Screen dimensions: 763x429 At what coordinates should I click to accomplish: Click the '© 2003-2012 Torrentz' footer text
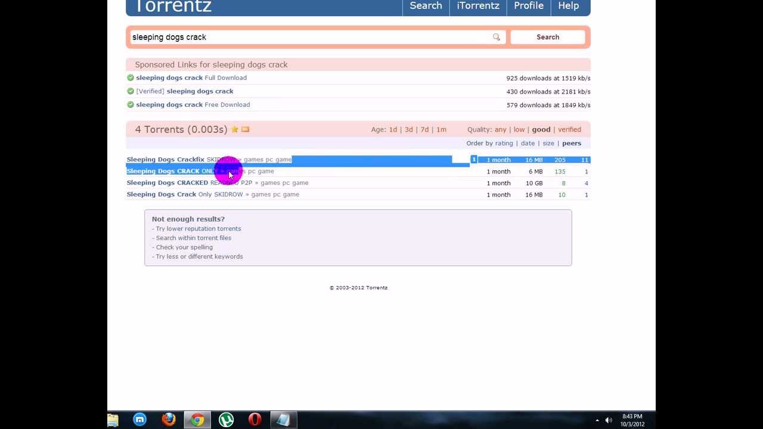click(x=358, y=288)
